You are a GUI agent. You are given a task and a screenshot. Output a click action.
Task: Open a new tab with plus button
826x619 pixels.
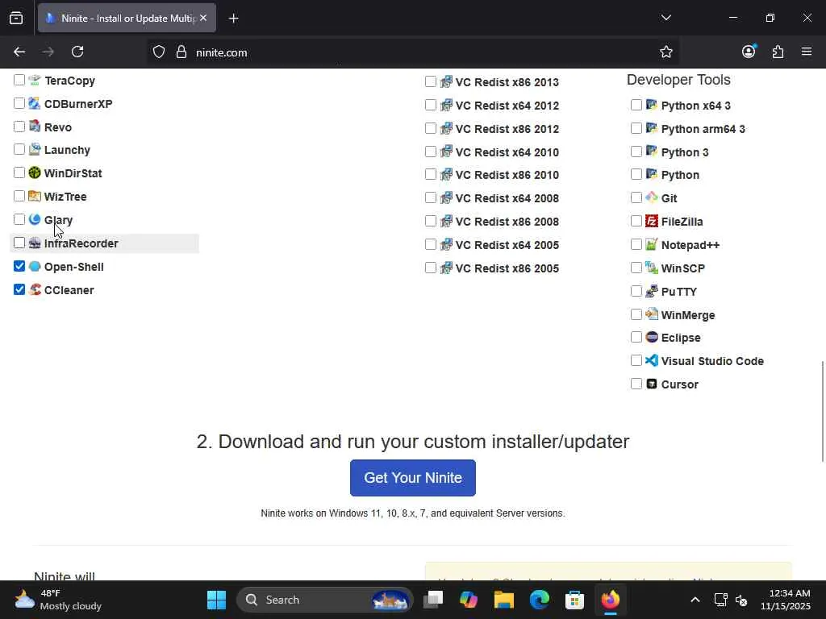coord(233,19)
